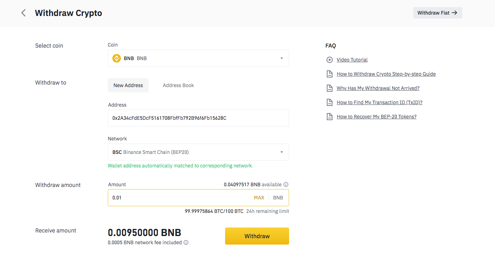Viewport: 495px width, 262px height.
Task: Open How to Find My Transaction ID link
Action: point(379,102)
